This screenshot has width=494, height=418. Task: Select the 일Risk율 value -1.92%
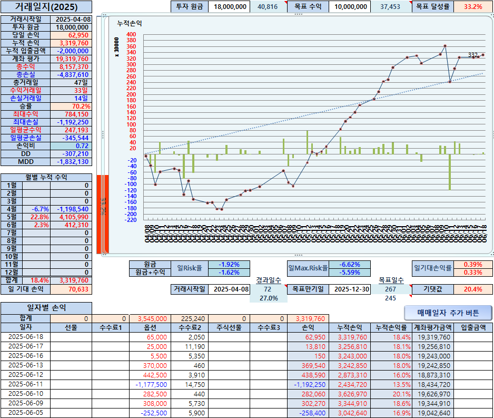pyautogui.click(x=229, y=265)
